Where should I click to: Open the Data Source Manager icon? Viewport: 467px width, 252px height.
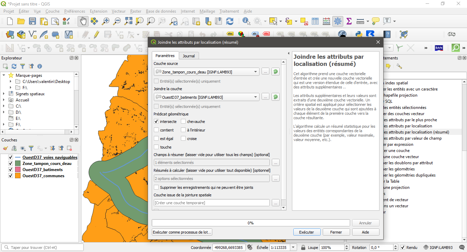click(x=10, y=34)
